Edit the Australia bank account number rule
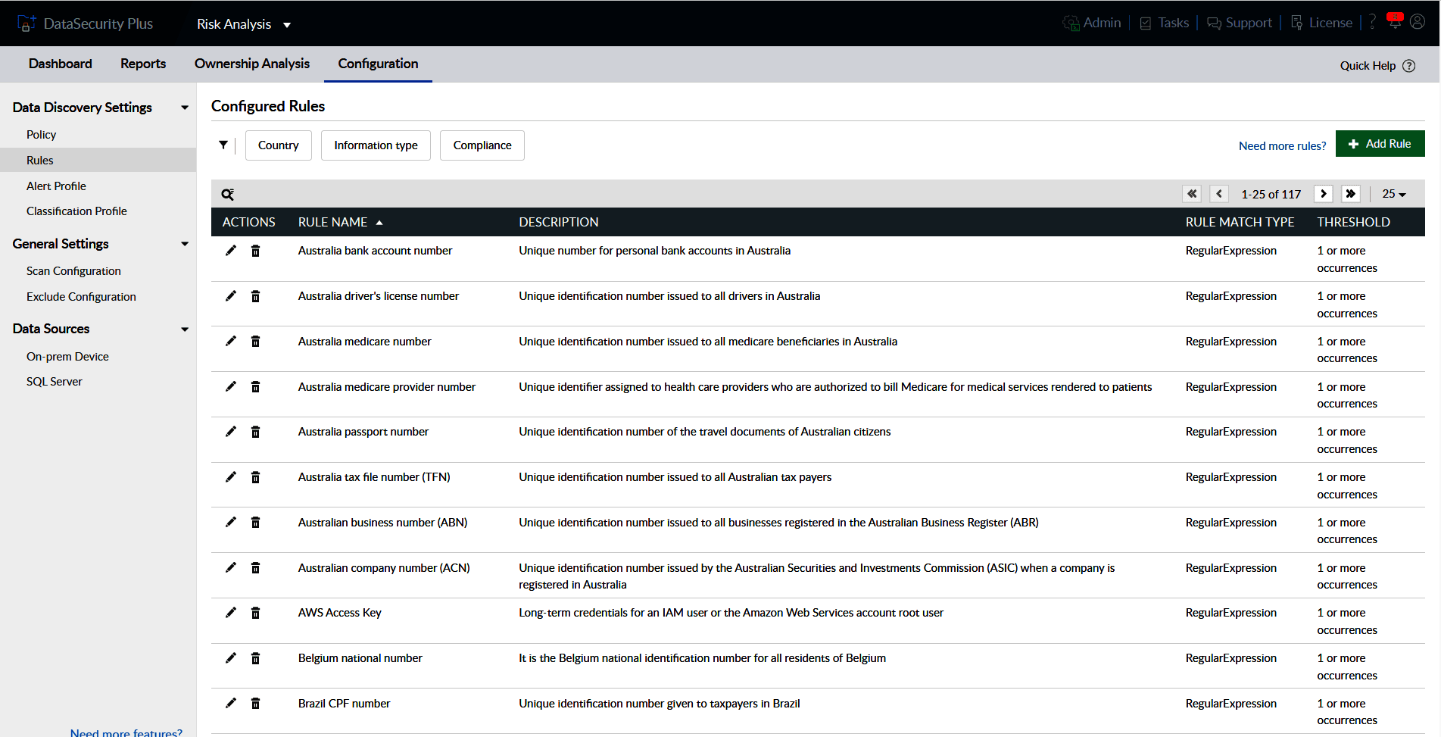Image resolution: width=1441 pixels, height=737 pixels. tap(231, 251)
